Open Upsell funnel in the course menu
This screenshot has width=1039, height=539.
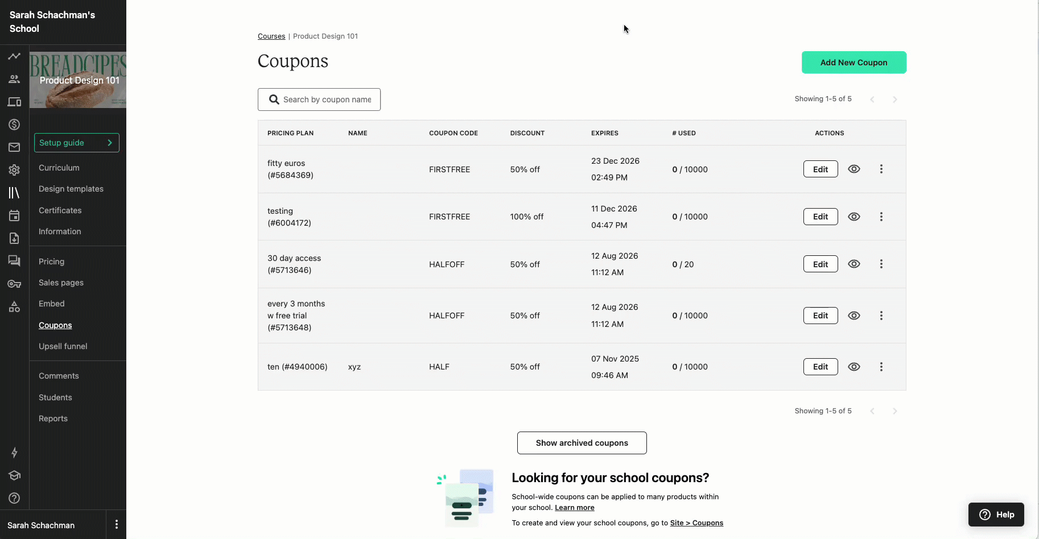coord(63,346)
